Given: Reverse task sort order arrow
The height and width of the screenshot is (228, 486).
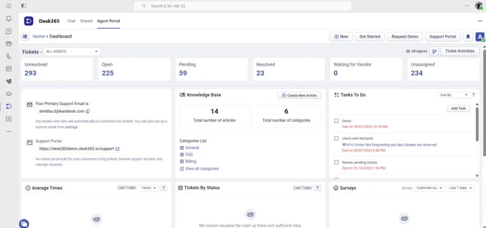Looking at the screenshot, I should pyautogui.click(x=474, y=95).
